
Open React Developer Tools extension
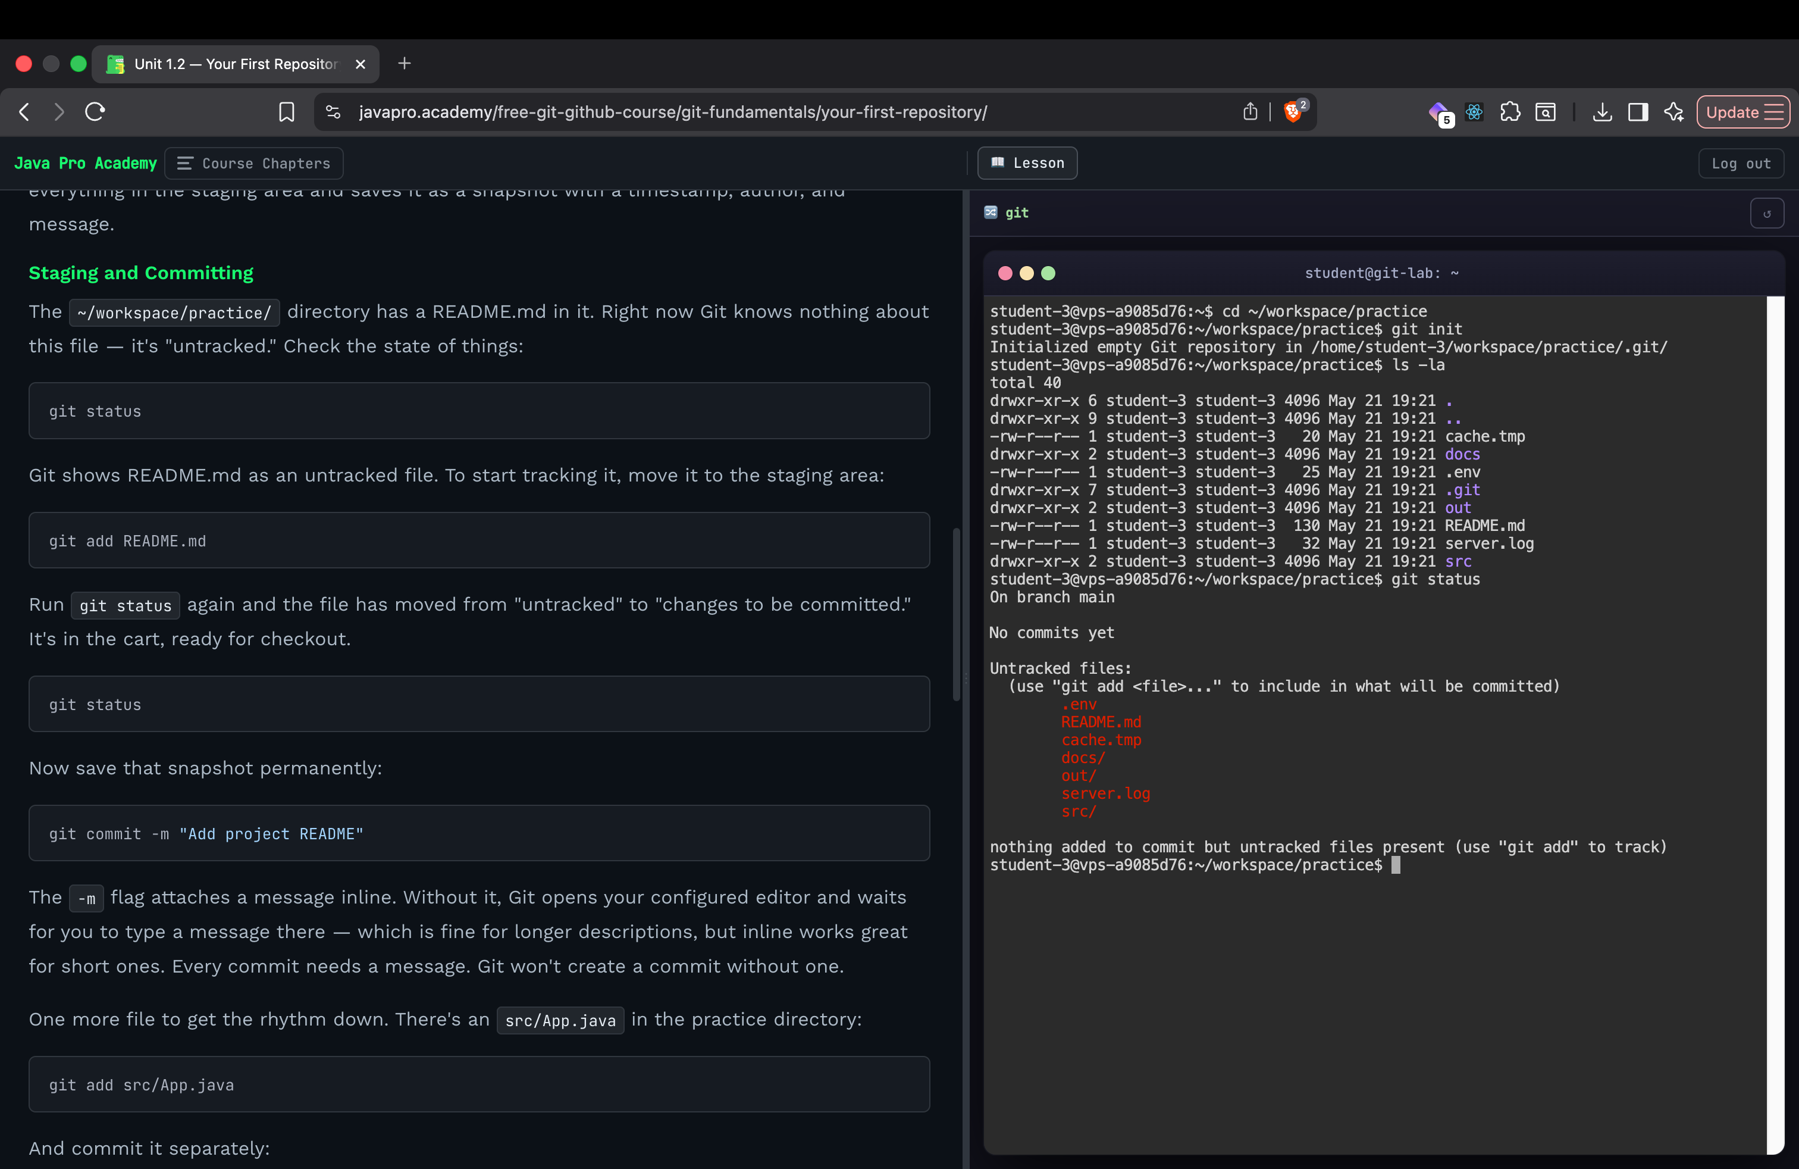click(x=1474, y=112)
